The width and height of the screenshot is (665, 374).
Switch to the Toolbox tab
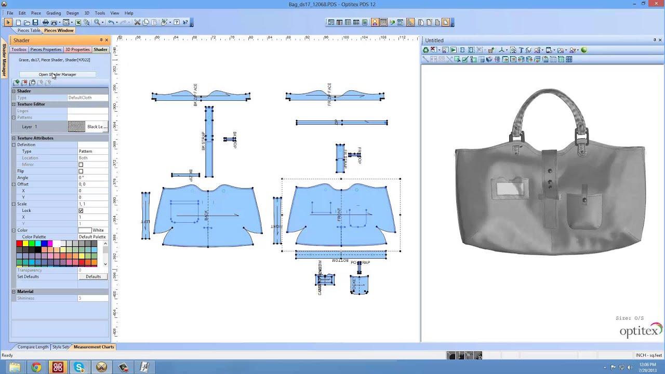[x=19, y=49]
